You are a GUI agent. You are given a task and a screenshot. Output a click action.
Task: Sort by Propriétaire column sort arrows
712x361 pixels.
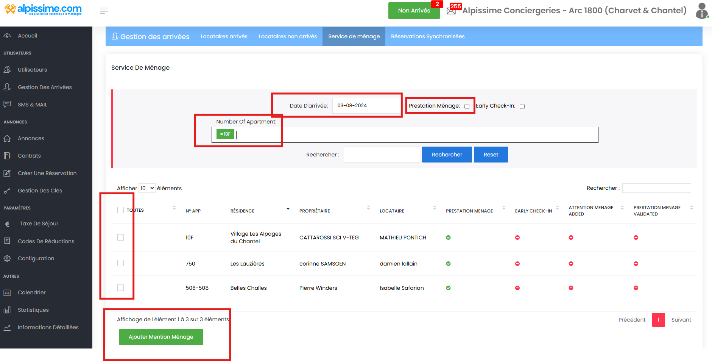[x=368, y=208]
